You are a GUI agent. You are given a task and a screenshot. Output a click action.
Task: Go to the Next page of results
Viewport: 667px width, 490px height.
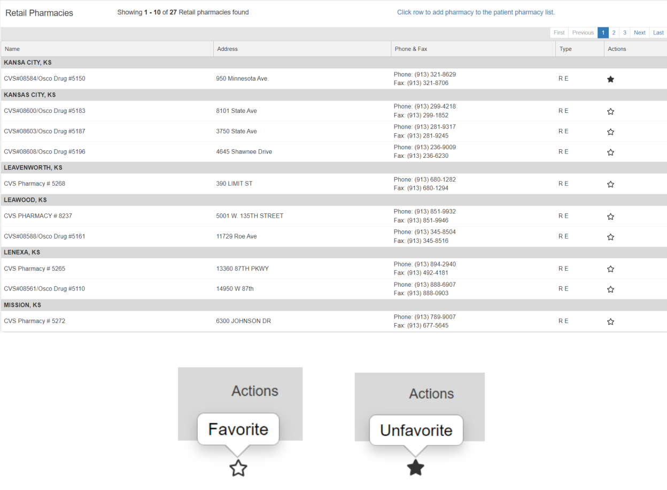(640, 33)
